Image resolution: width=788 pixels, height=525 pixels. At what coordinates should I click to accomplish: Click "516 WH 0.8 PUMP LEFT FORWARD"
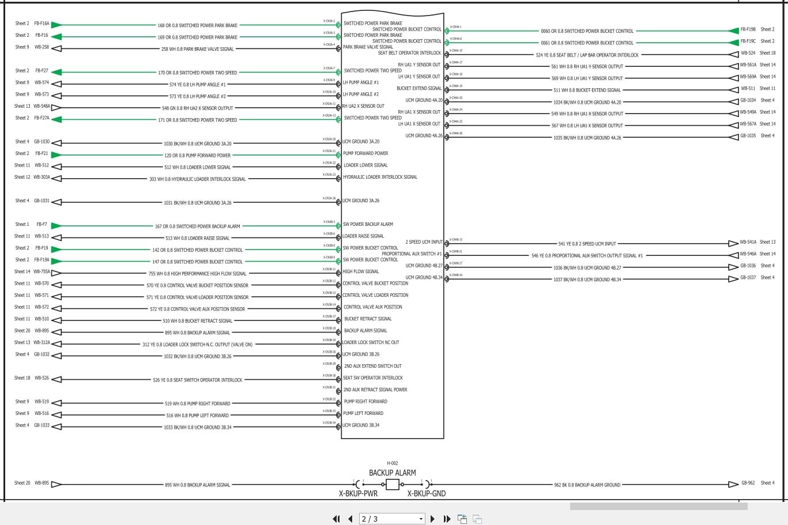(198, 416)
